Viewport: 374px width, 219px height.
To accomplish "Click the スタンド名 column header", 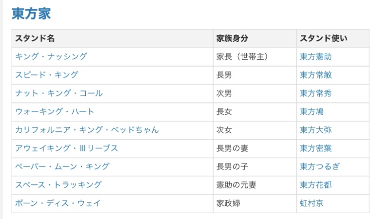I will [x=35, y=38].
